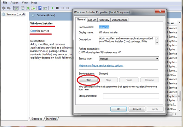Switch to the Dependencies tab
The width and height of the screenshot is (183, 127).
(119, 20)
